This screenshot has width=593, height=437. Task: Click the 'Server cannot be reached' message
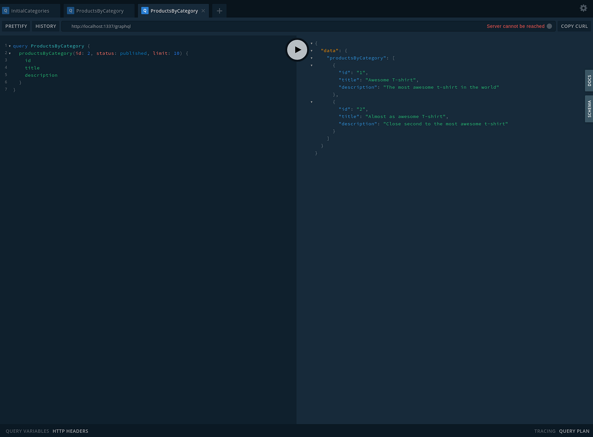pos(515,26)
